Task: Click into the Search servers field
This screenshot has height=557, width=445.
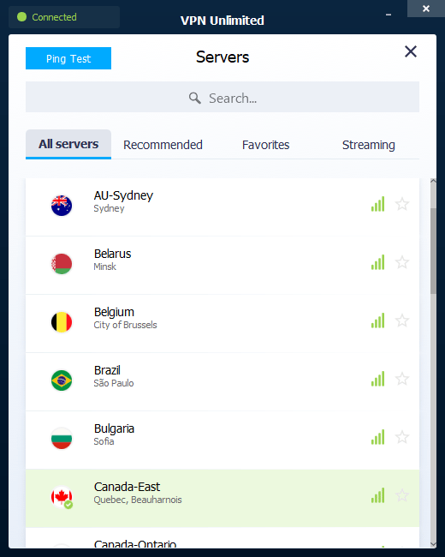Action: click(222, 97)
